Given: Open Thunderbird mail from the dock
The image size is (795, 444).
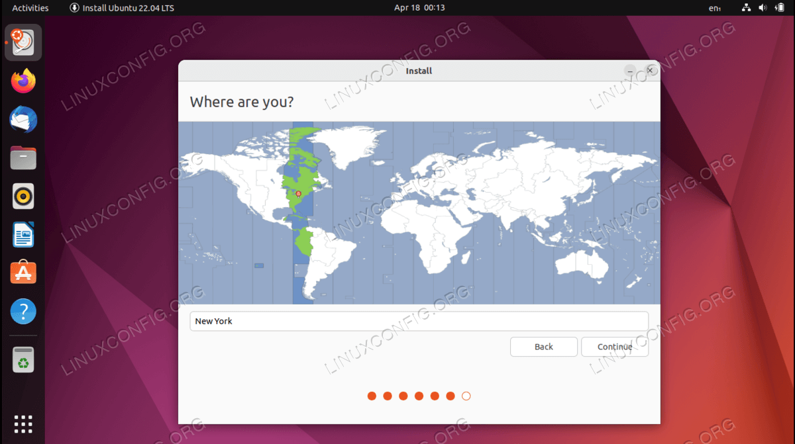Looking at the screenshot, I should [23, 120].
